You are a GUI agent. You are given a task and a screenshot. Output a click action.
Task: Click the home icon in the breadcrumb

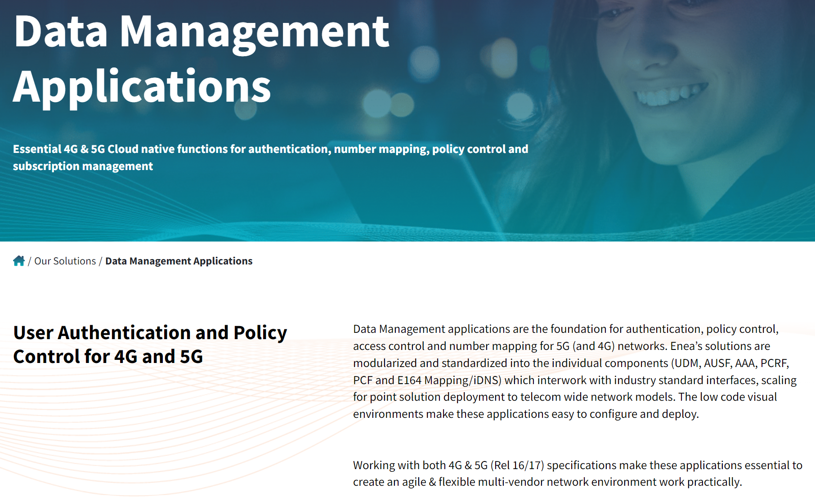[19, 261]
